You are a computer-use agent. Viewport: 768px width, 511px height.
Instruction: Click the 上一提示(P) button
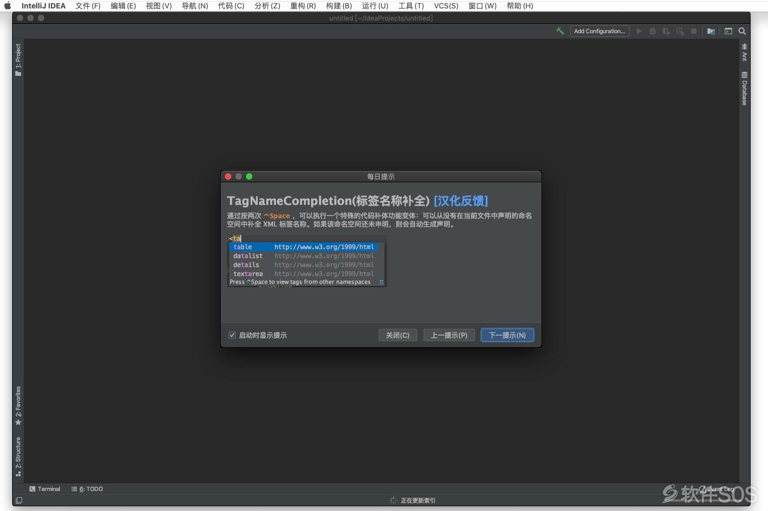tap(449, 335)
